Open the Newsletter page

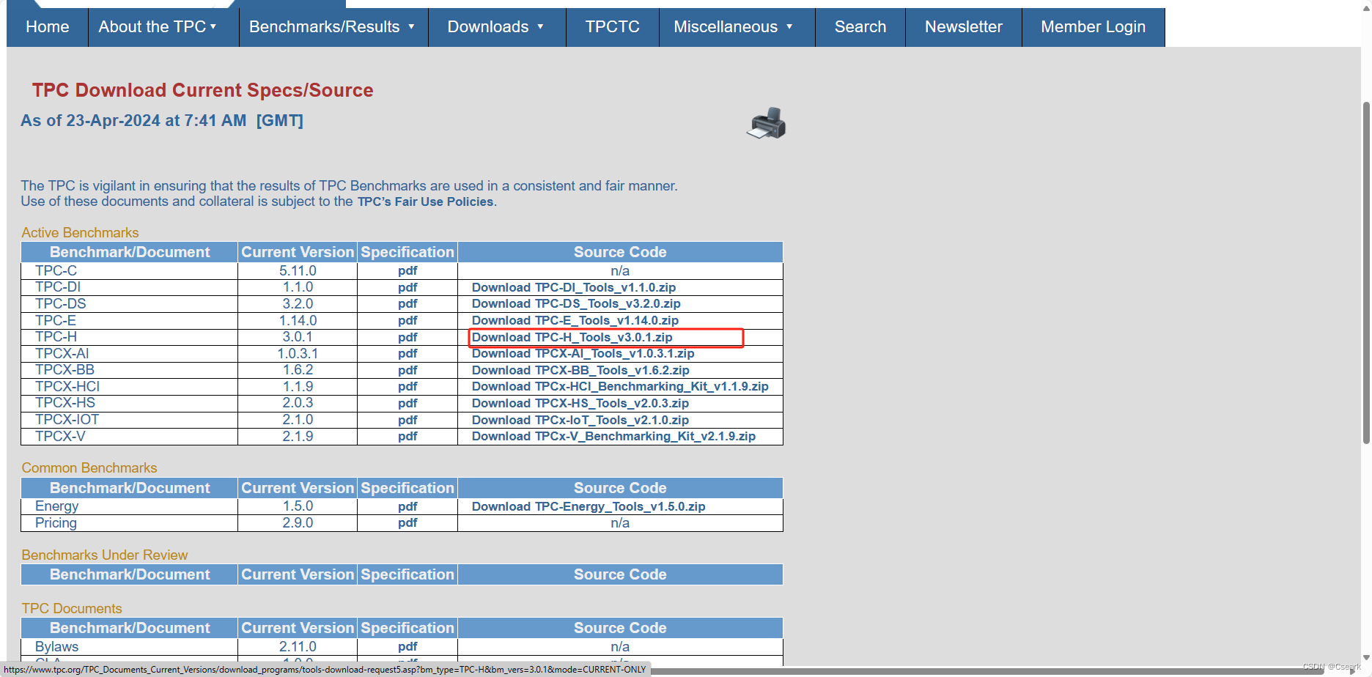(963, 26)
